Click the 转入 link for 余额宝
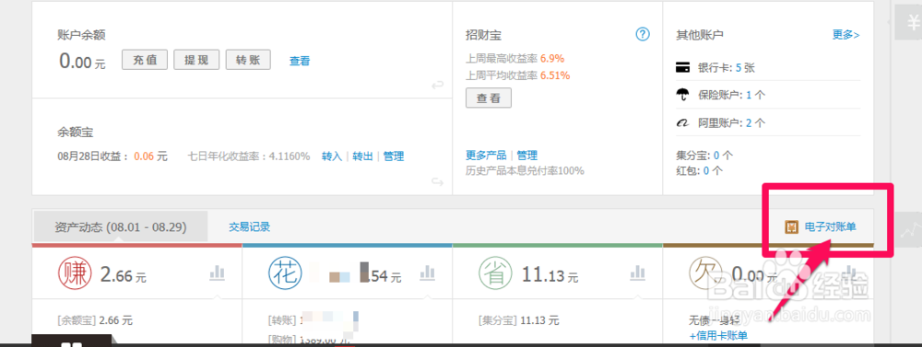The width and height of the screenshot is (922, 347). pyautogui.click(x=332, y=156)
